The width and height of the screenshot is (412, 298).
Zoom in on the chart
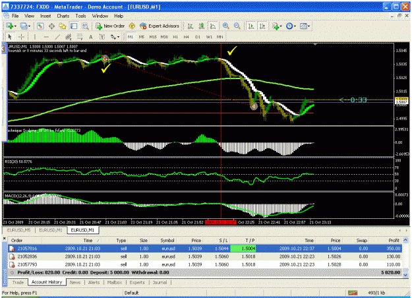(225, 26)
